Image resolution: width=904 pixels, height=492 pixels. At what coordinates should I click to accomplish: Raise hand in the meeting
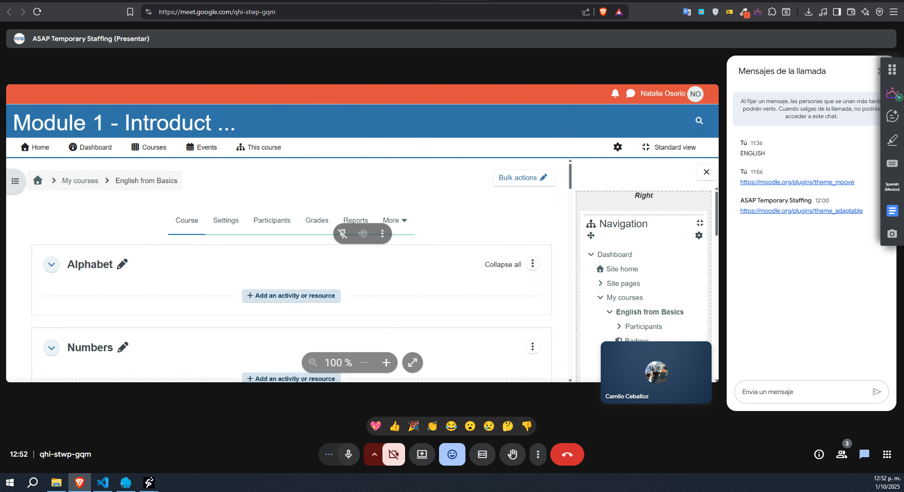point(512,454)
